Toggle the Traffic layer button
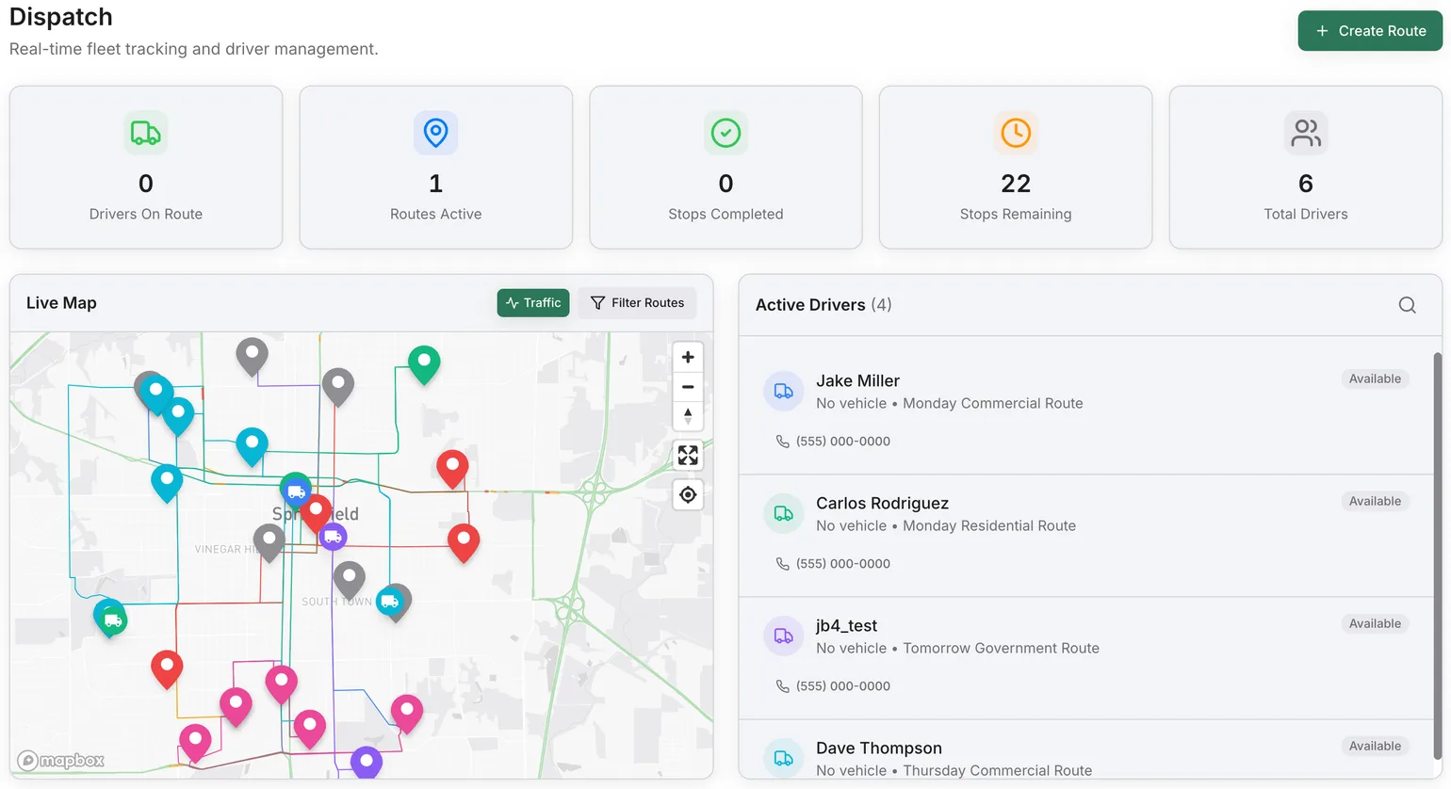The height and width of the screenshot is (789, 1451). click(x=533, y=303)
